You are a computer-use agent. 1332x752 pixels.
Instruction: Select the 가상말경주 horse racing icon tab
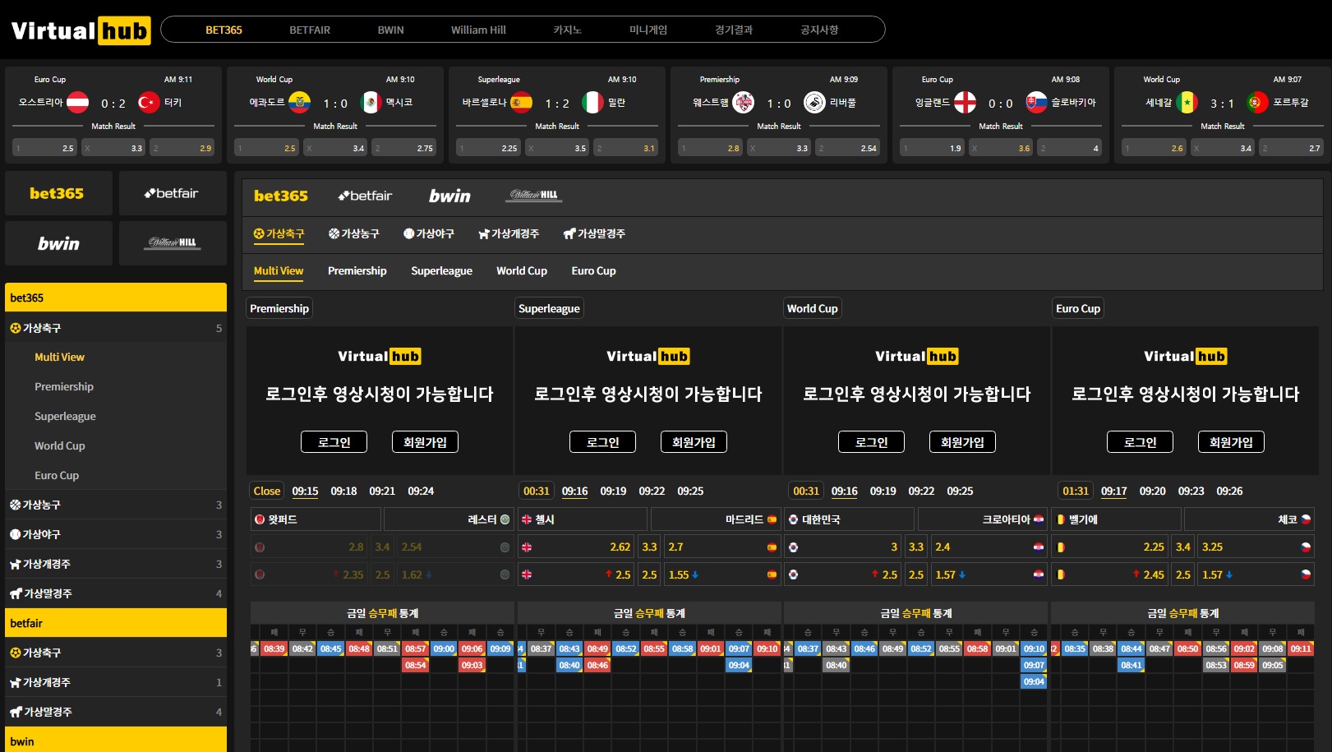[x=569, y=233]
